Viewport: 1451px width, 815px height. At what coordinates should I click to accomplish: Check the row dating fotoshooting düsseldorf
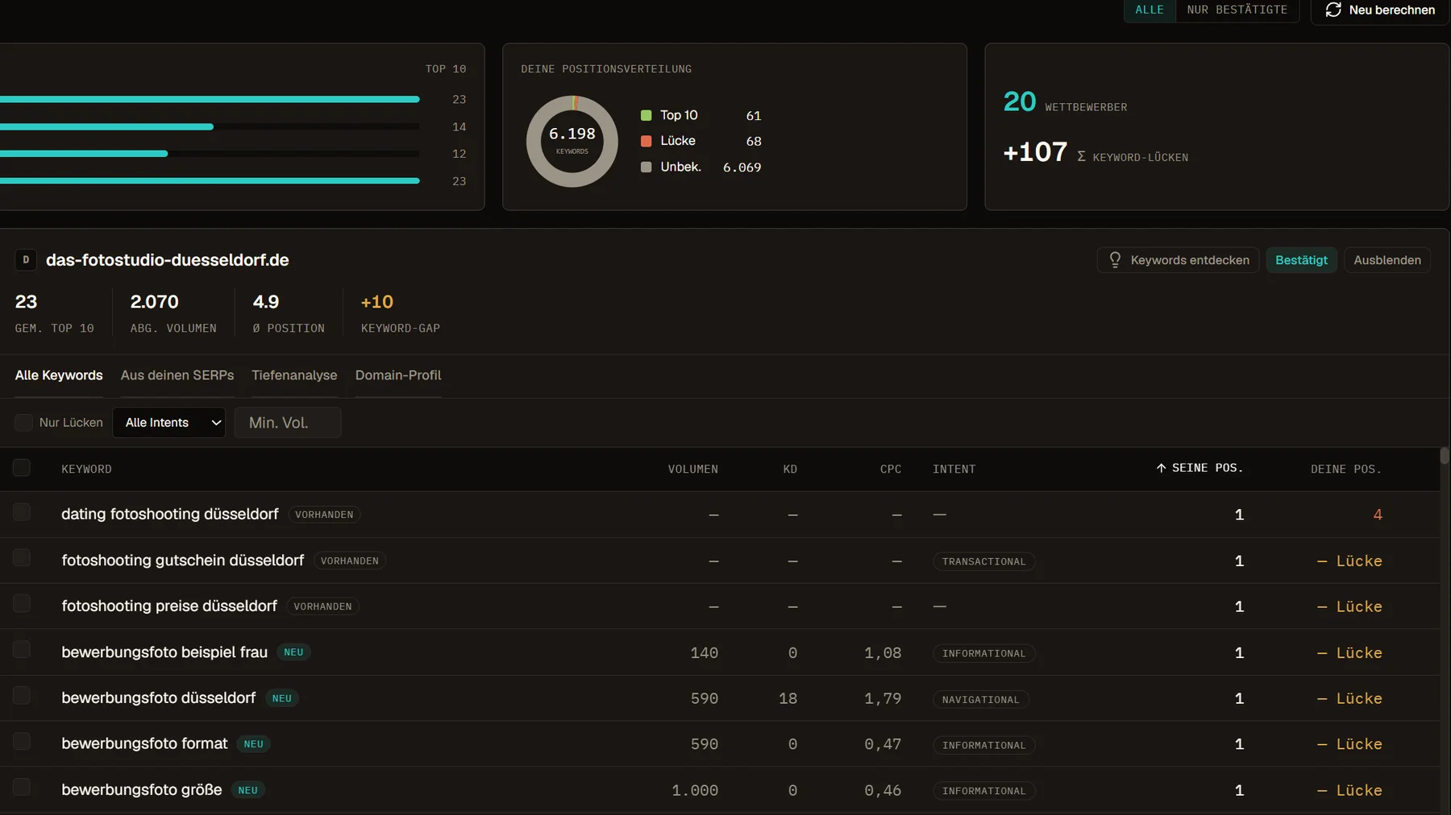click(22, 512)
